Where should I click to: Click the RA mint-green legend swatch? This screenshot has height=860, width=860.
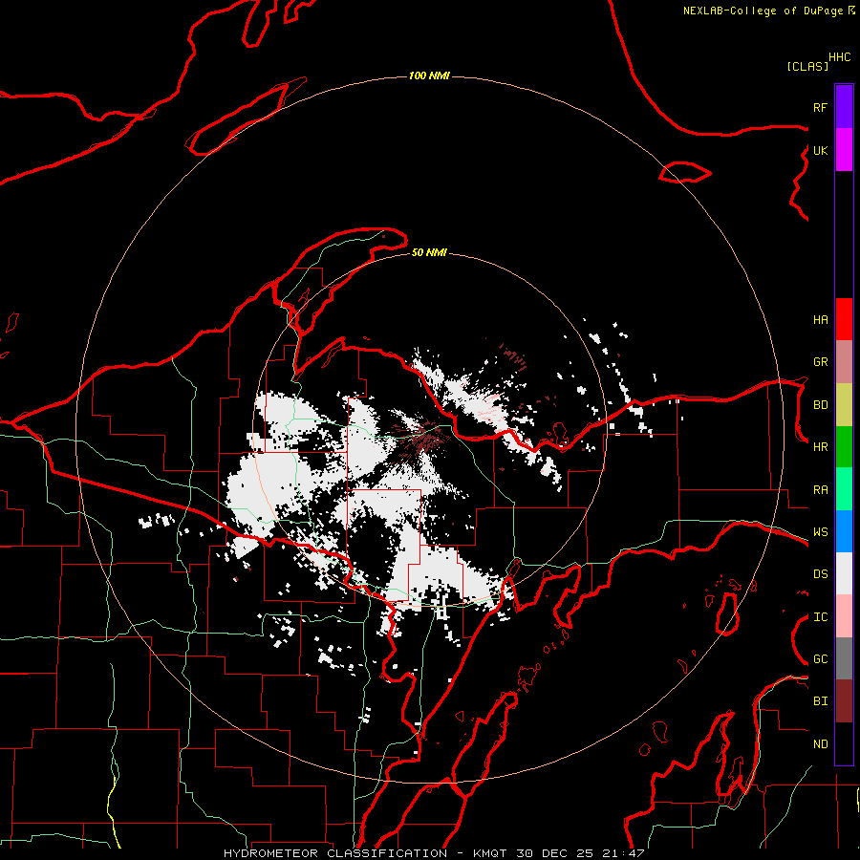coord(844,489)
